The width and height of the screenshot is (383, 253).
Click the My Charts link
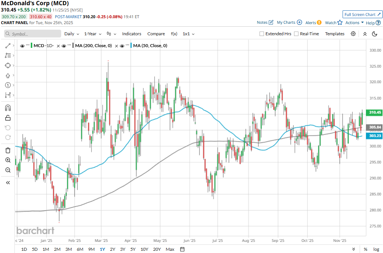click(x=286, y=23)
